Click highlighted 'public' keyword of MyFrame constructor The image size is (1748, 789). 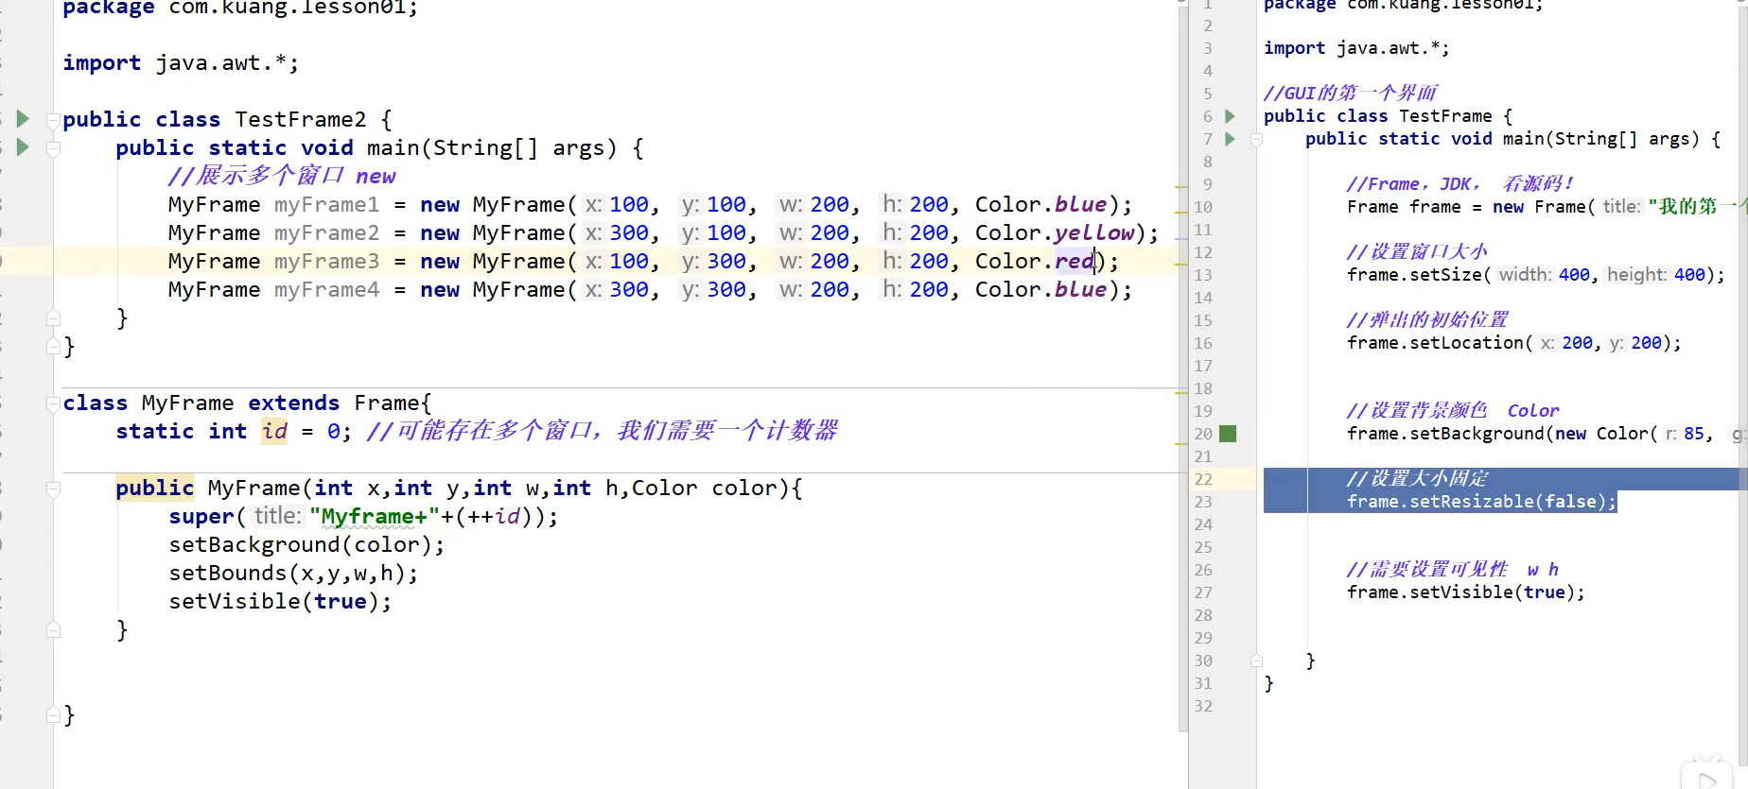154,489
